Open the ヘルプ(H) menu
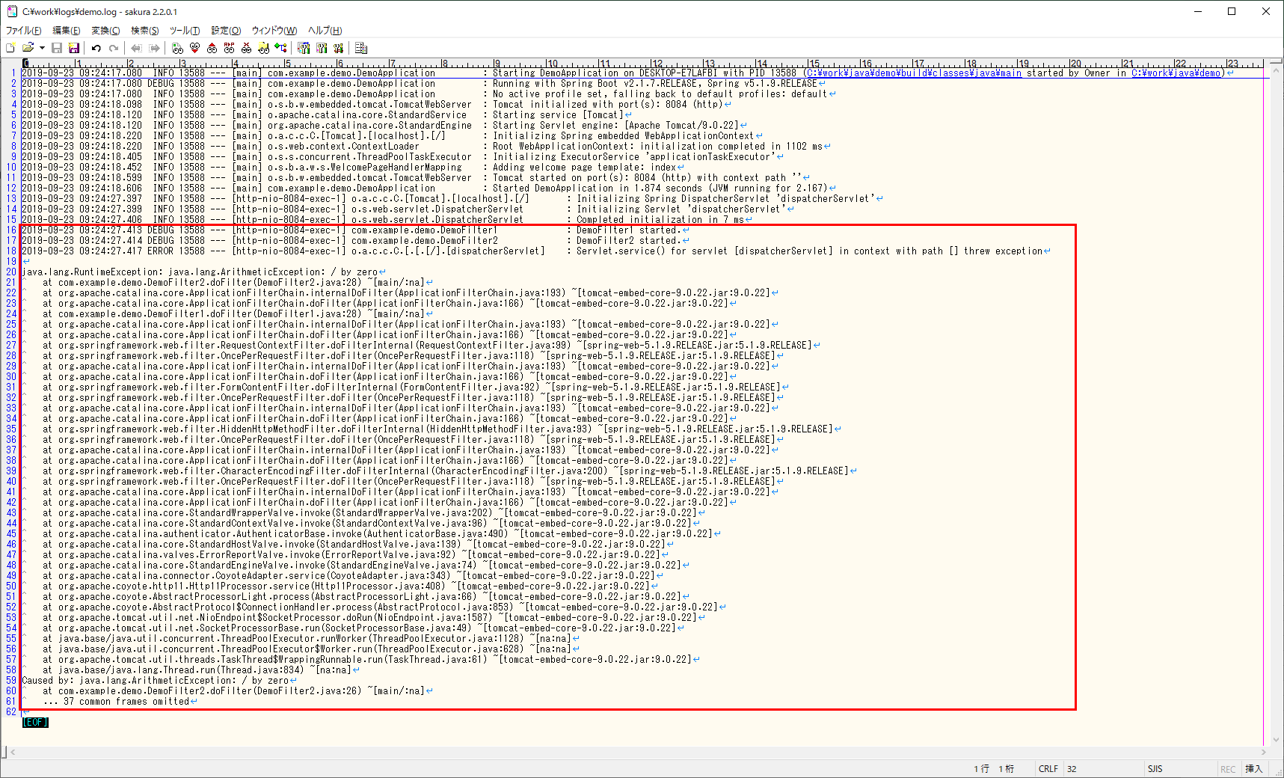 pos(325,31)
